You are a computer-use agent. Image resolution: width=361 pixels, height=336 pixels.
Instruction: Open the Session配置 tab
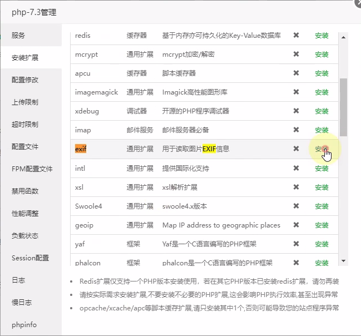31,258
